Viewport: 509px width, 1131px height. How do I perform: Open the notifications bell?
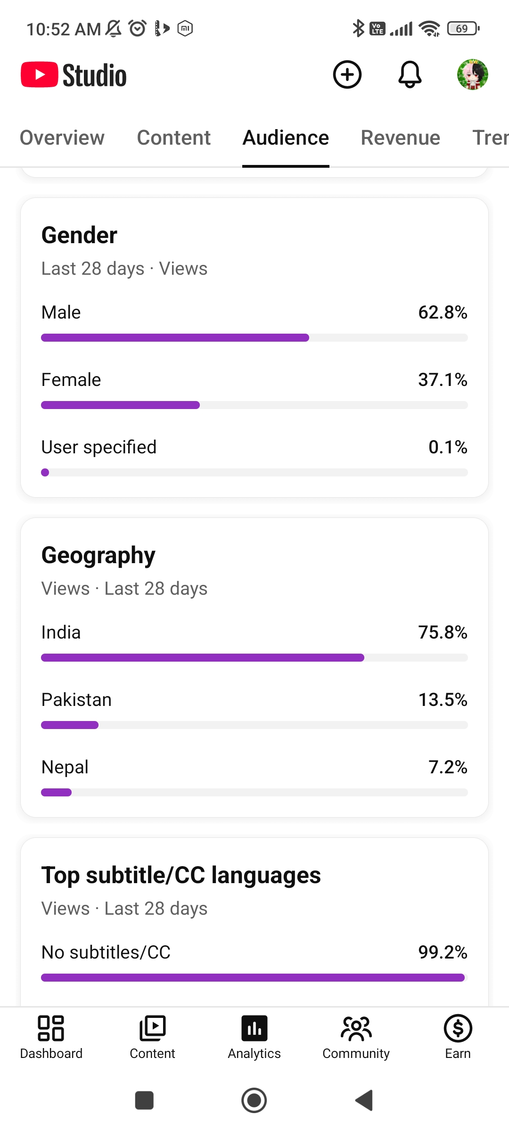410,74
